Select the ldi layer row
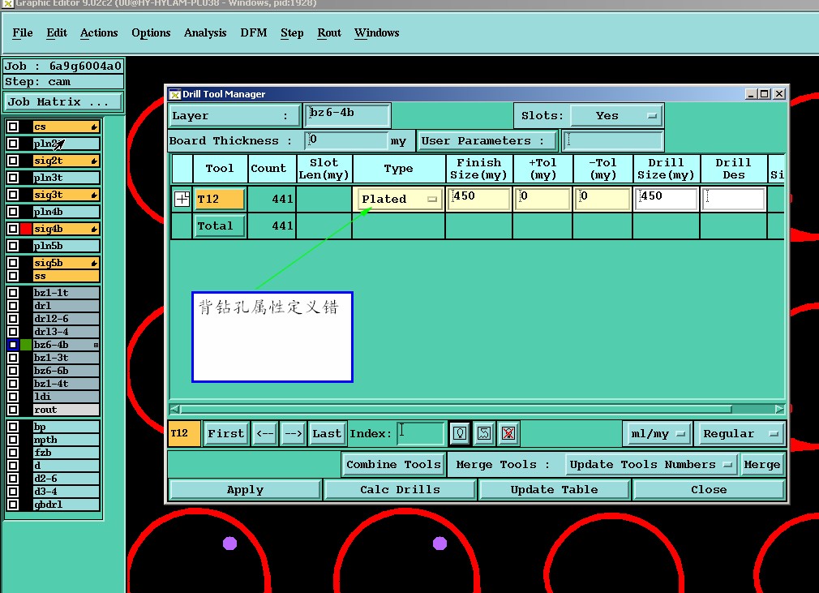Screen dimensions: 819x593 (66, 397)
